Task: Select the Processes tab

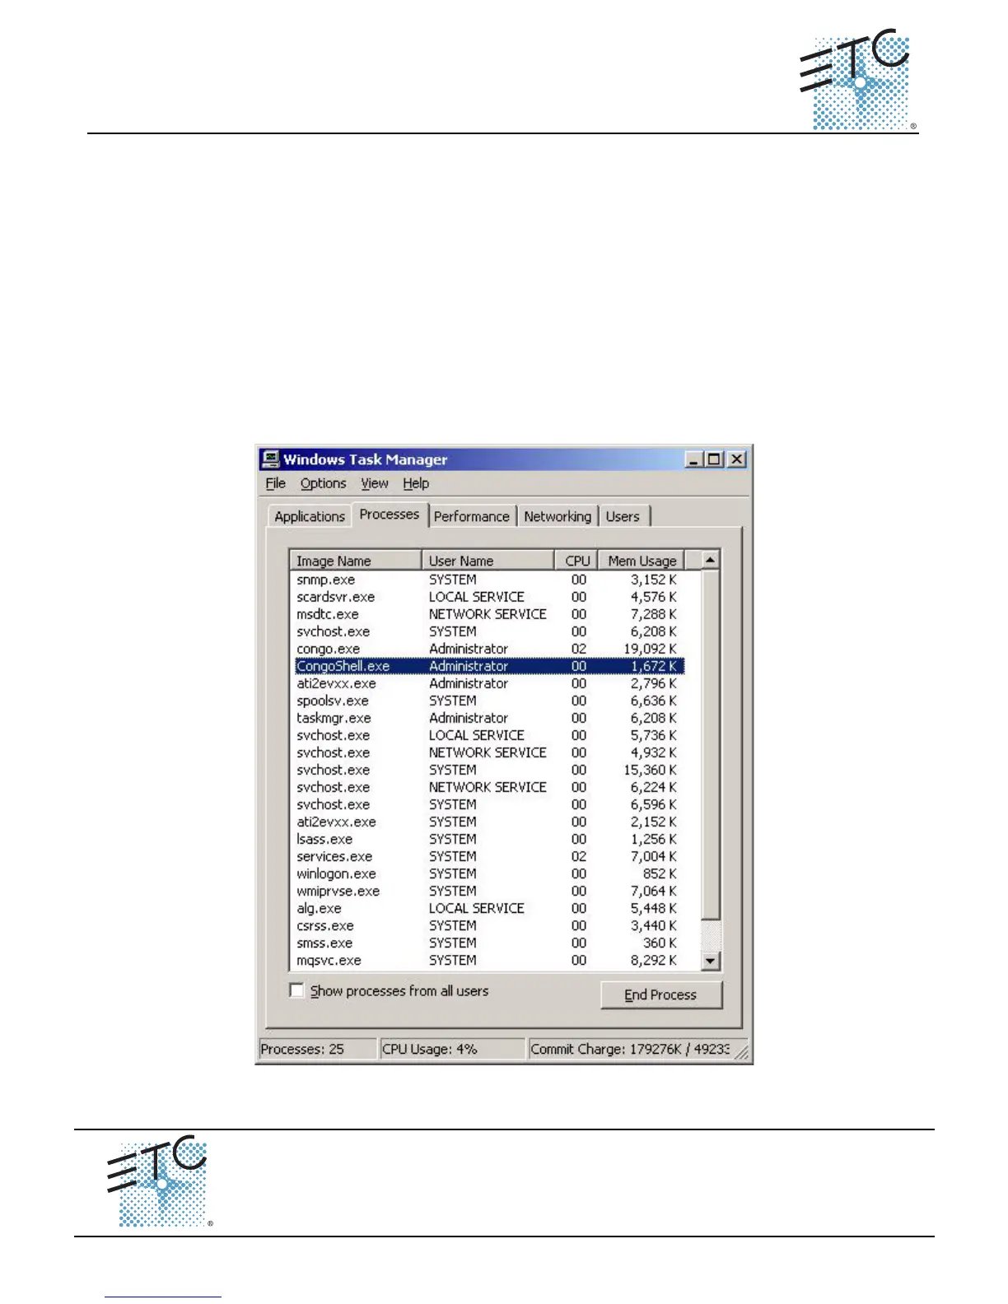Action: [390, 515]
